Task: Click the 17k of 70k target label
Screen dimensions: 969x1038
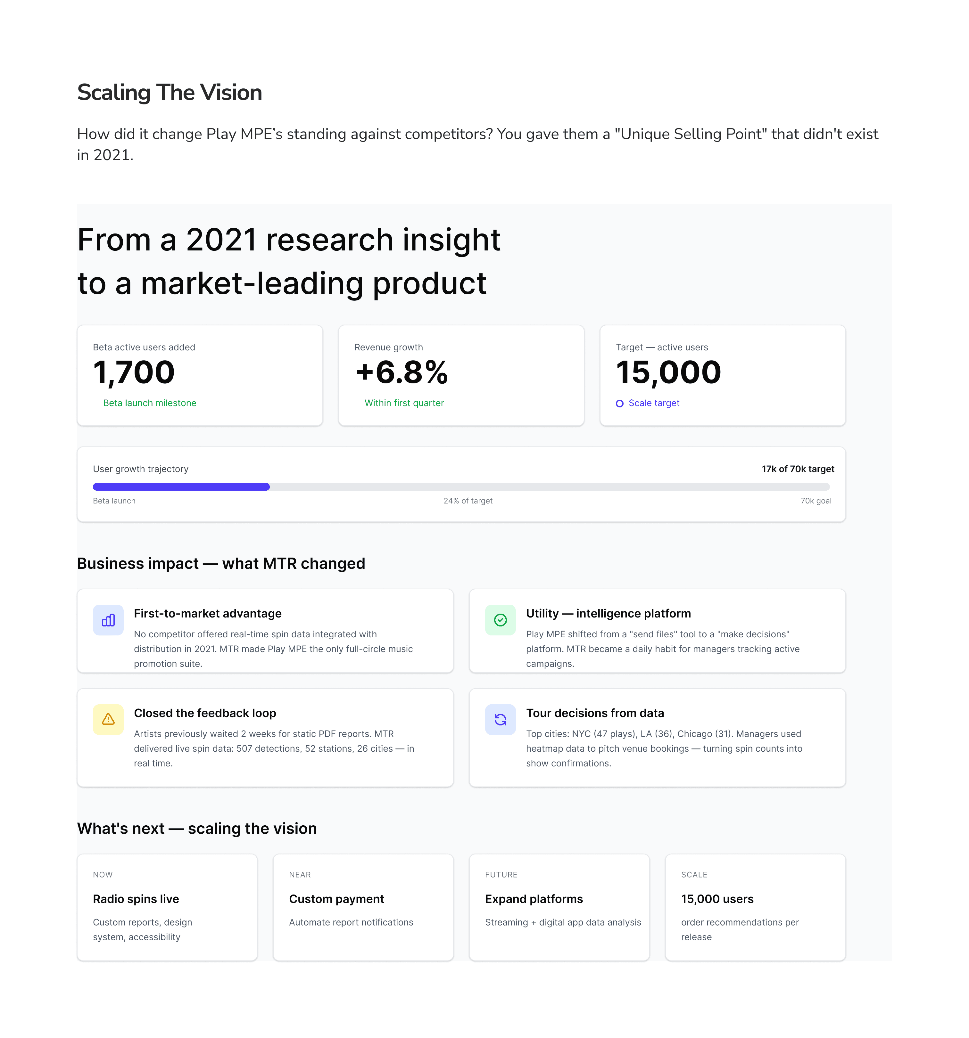Action: click(x=798, y=469)
